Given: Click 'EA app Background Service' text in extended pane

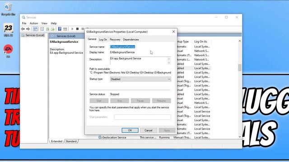Looking at the screenshot, I should pyautogui.click(x=66, y=53).
